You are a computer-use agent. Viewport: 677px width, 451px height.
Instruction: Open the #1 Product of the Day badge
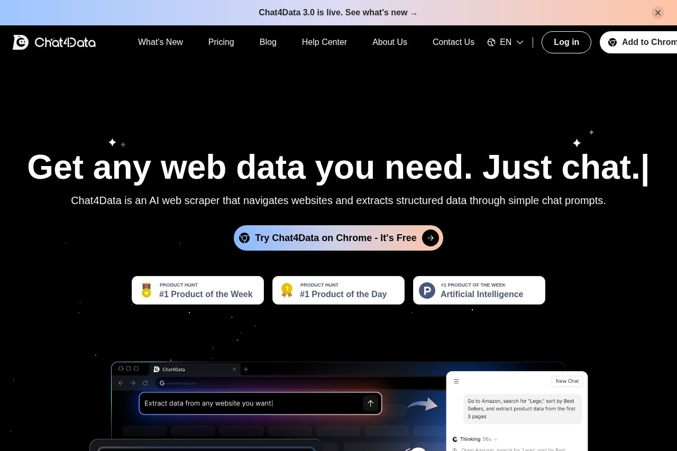click(x=338, y=290)
